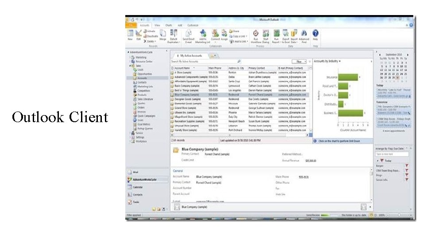Click the Export to Excel button

(286, 37)
